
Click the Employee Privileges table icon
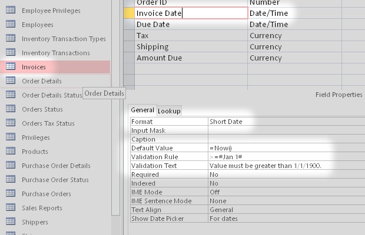[11, 11]
